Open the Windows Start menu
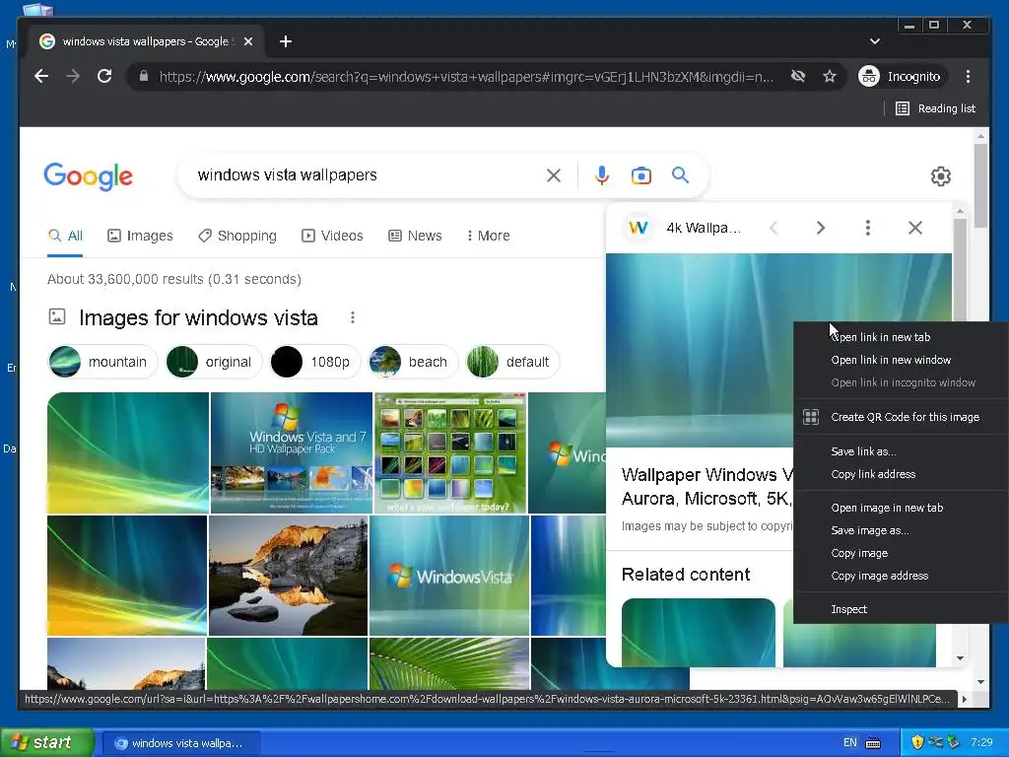 coord(46,743)
